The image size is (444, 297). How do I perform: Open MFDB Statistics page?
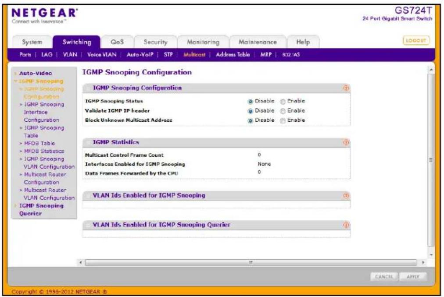click(x=44, y=151)
